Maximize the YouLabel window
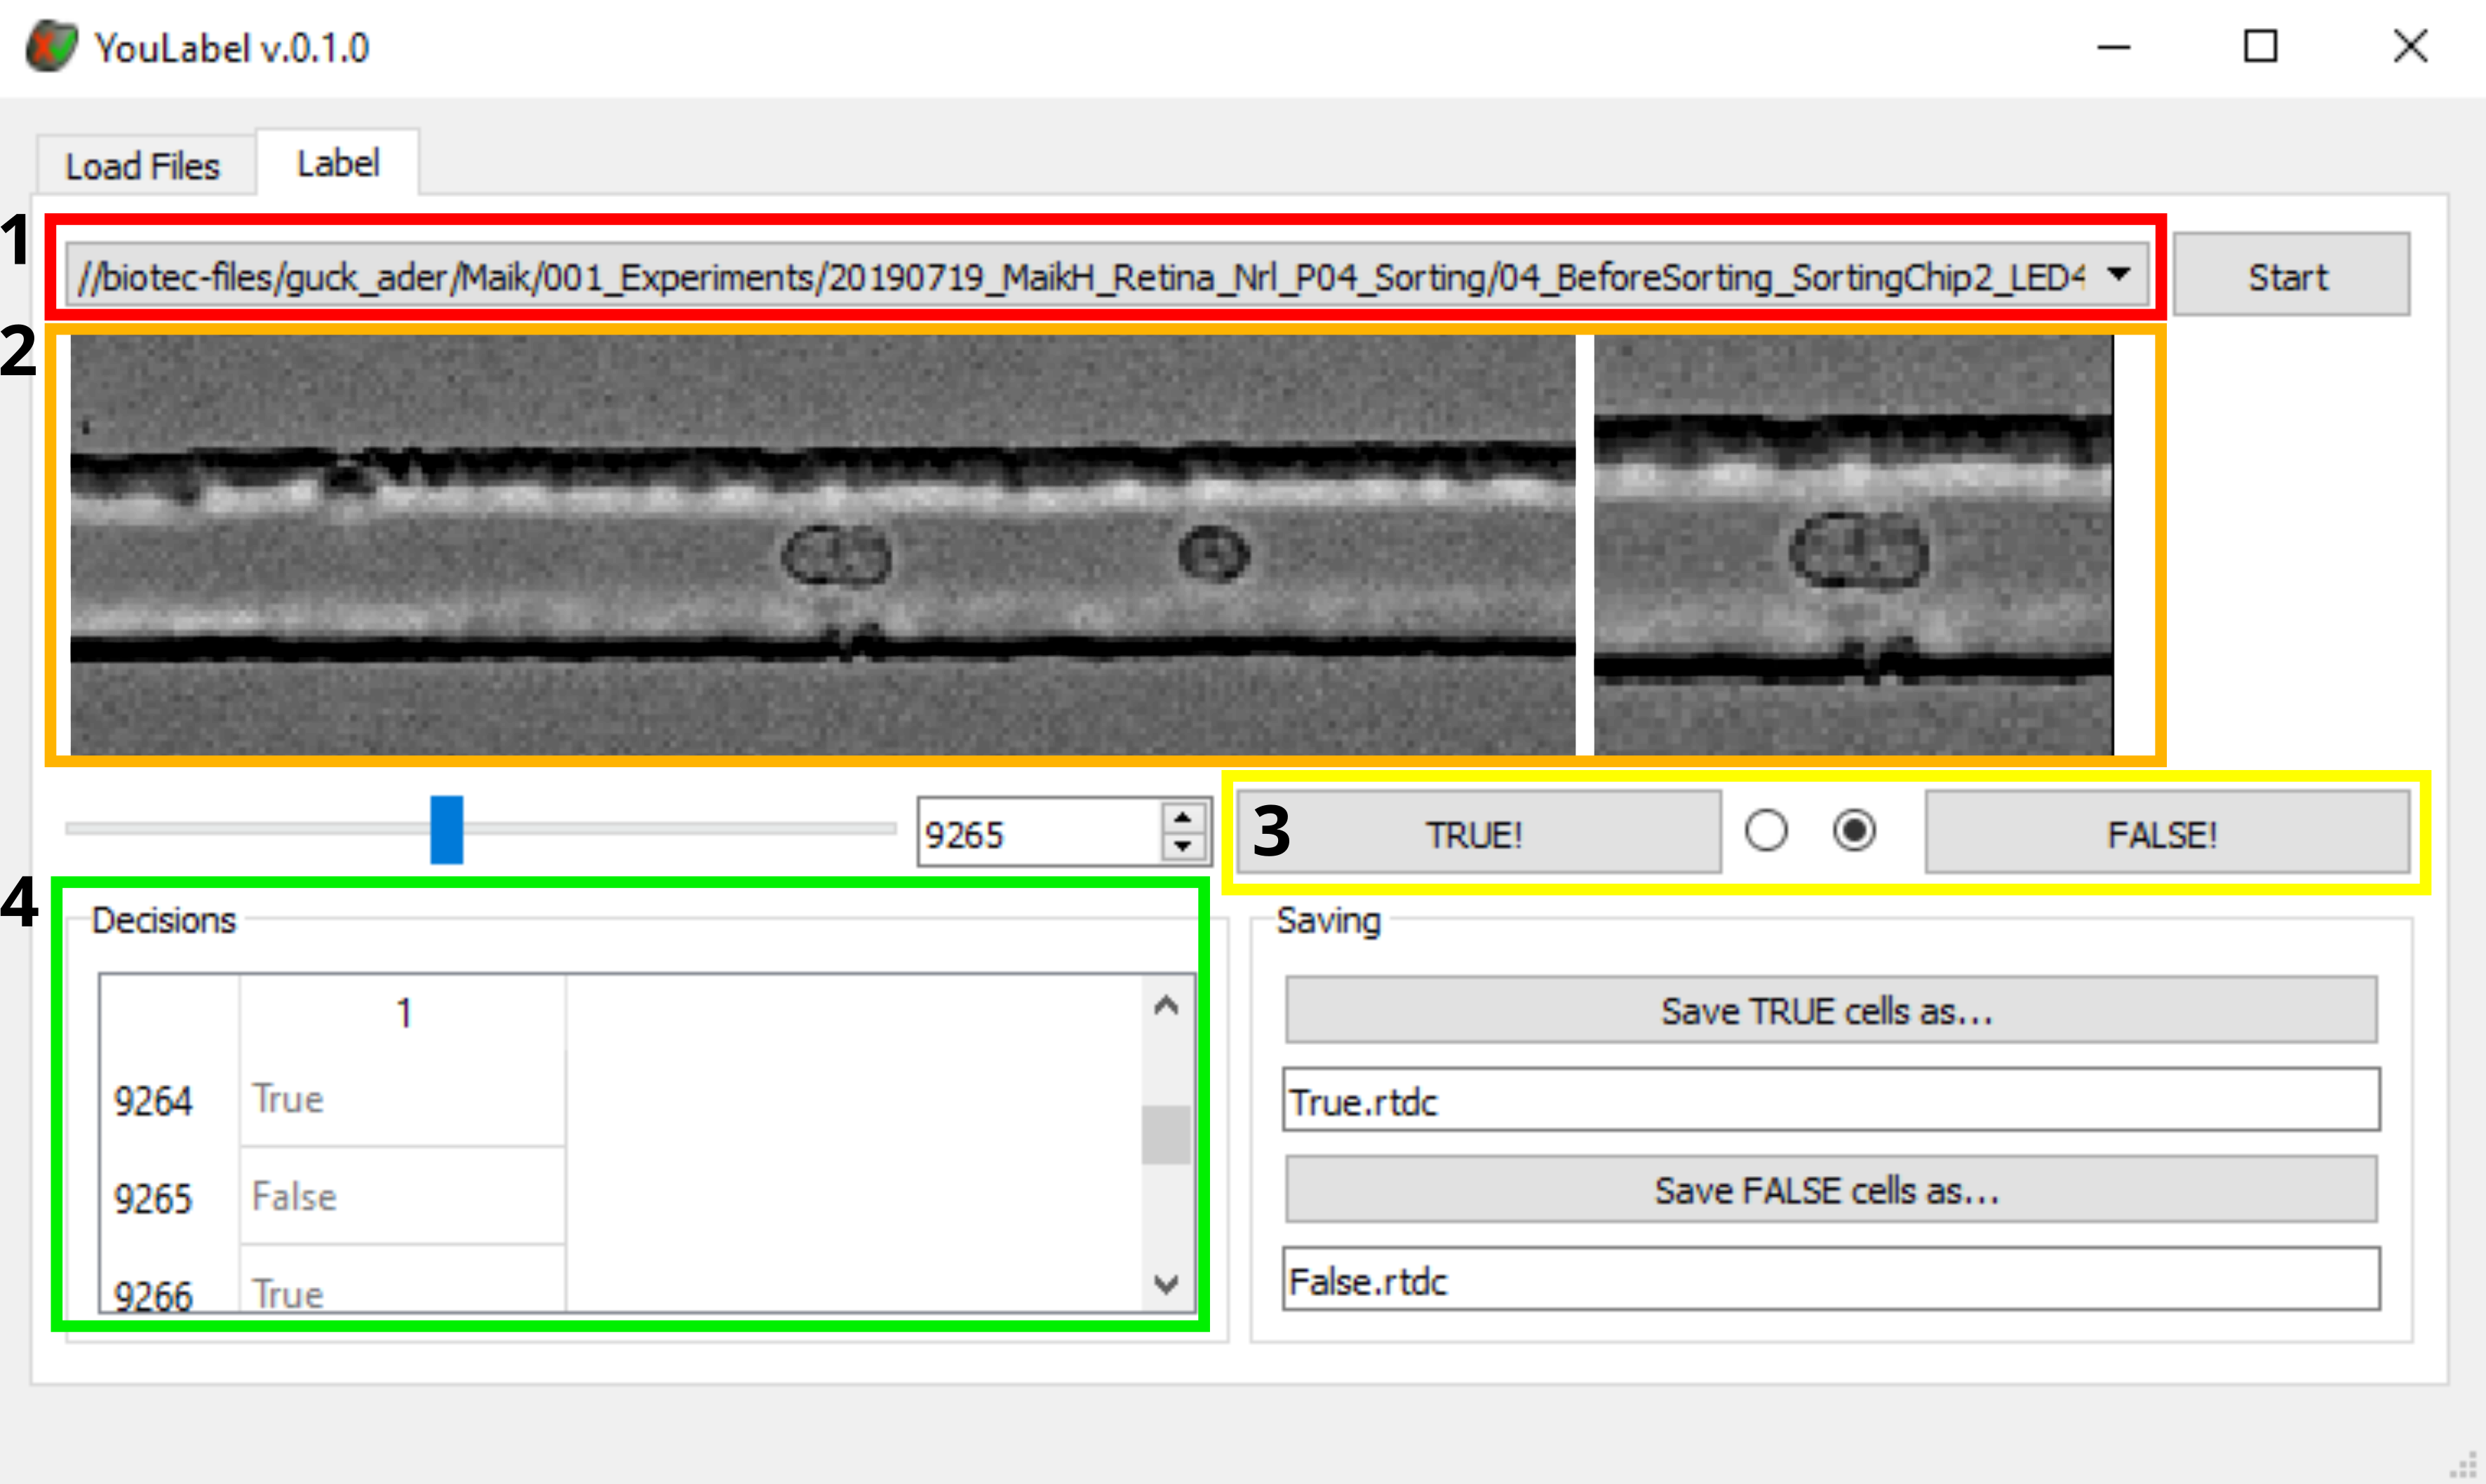This screenshot has width=2486, height=1484. [2260, 46]
